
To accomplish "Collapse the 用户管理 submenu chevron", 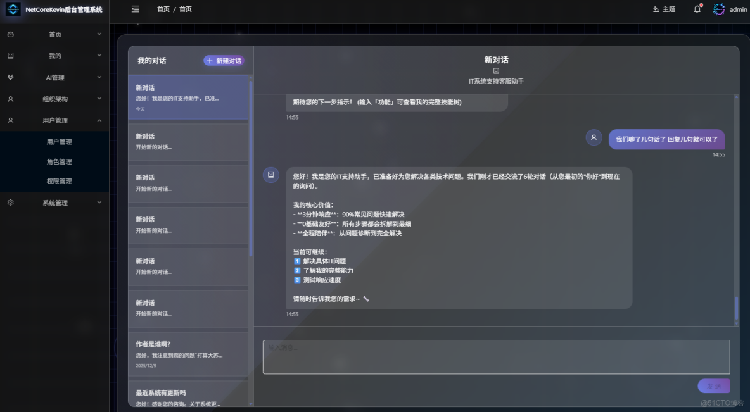I will pyautogui.click(x=99, y=120).
